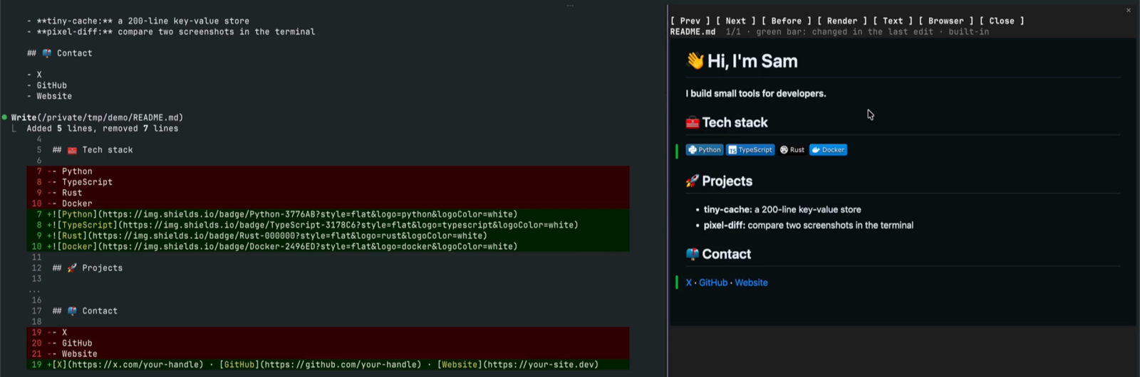Screen dimensions: 1140x377
Task: Open the X link under Contact
Action: (689, 282)
